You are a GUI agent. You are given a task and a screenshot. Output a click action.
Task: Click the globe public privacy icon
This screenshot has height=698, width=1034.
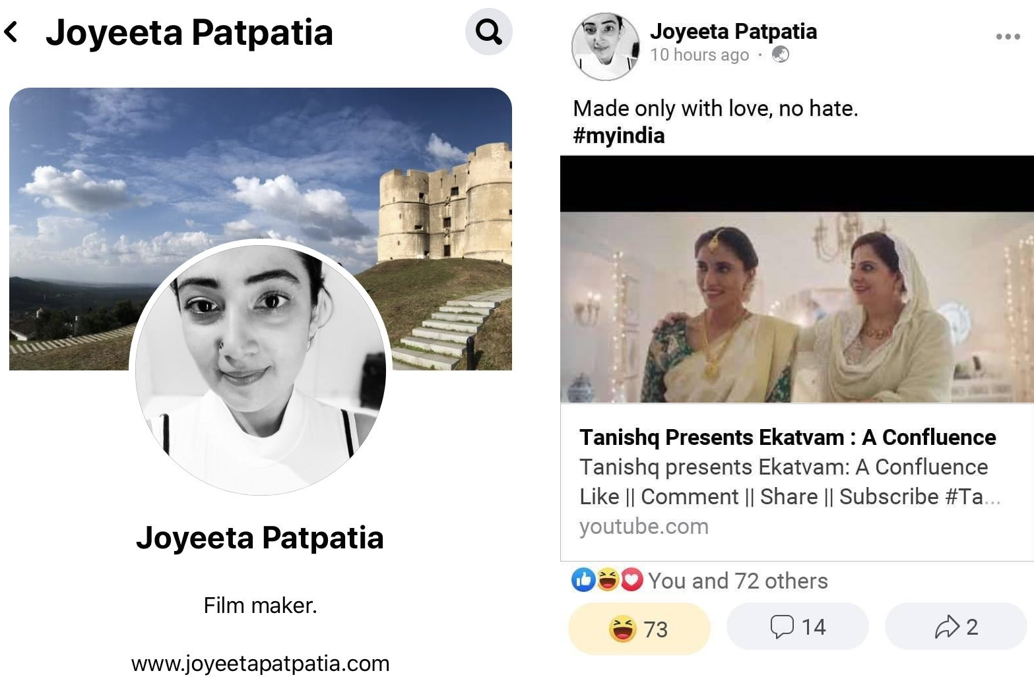pos(780,55)
